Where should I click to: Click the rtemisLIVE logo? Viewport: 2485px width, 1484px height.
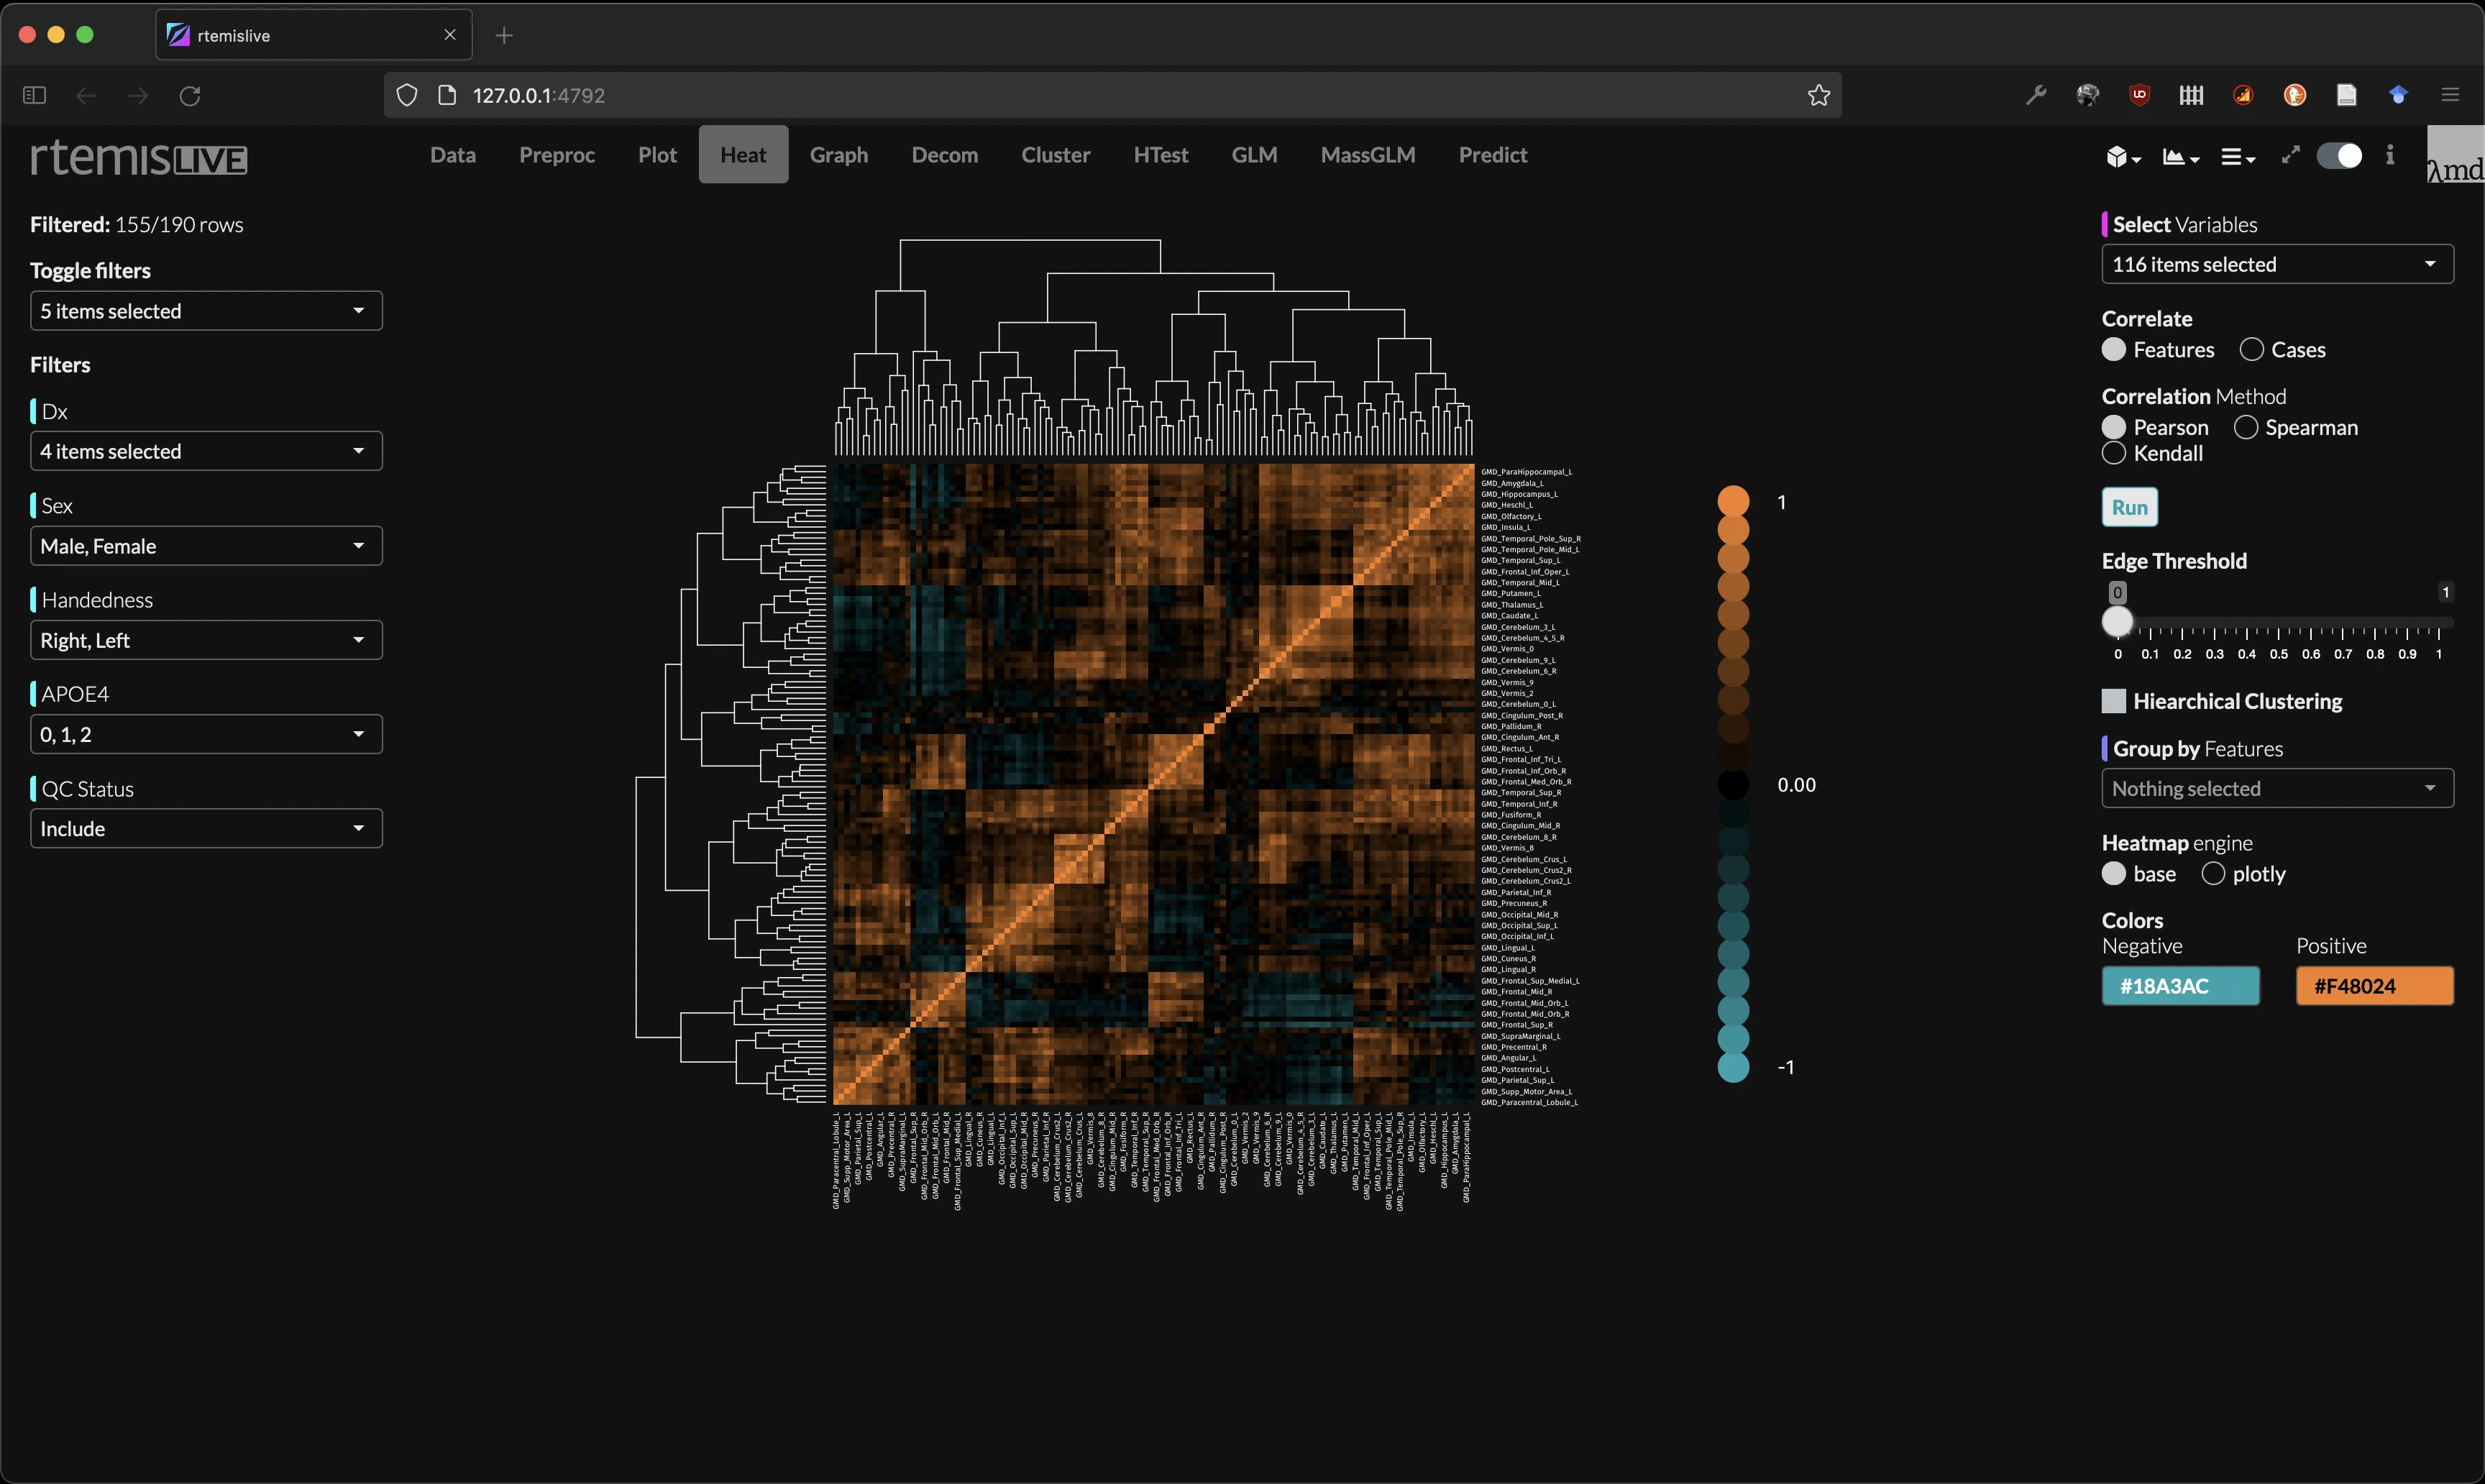(138, 158)
